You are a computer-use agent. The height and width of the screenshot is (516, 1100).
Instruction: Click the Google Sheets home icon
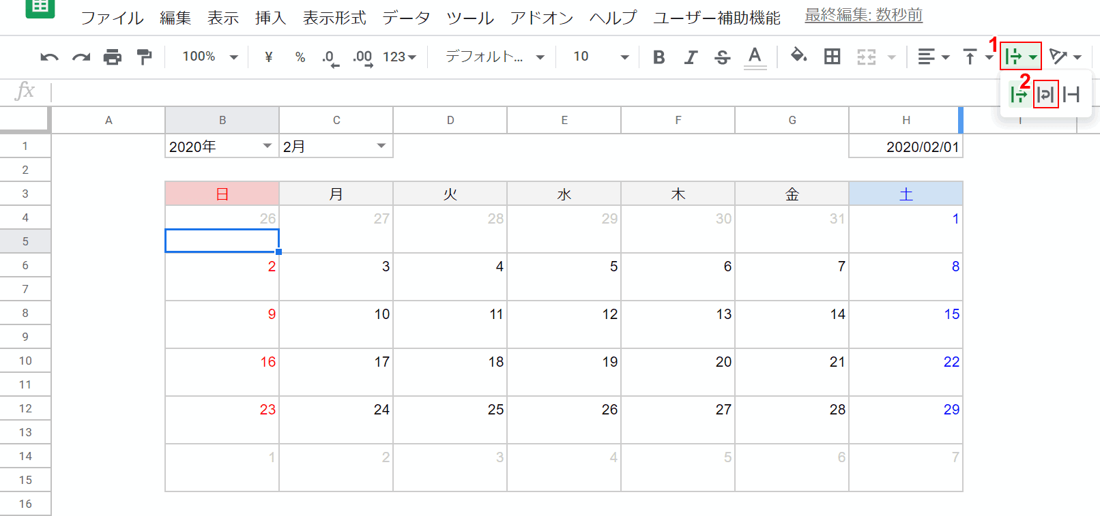tap(40, 7)
